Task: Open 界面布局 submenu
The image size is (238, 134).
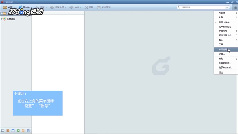Action: (226, 31)
